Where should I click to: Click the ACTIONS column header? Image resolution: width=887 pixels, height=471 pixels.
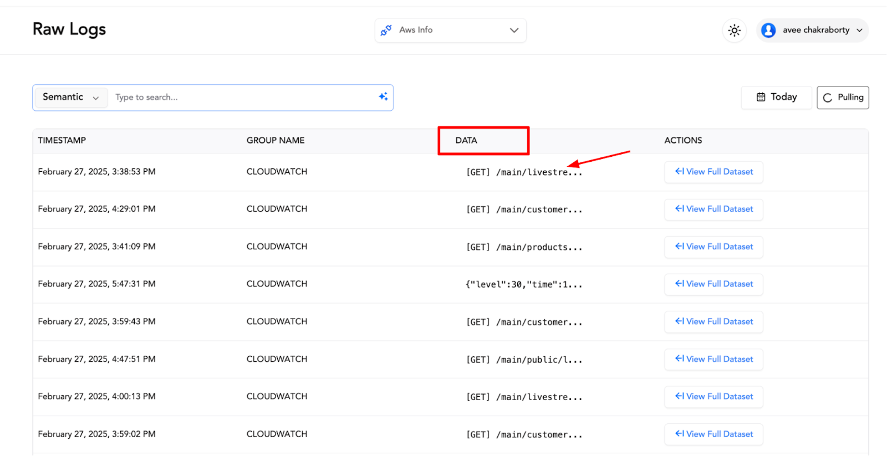pos(683,141)
